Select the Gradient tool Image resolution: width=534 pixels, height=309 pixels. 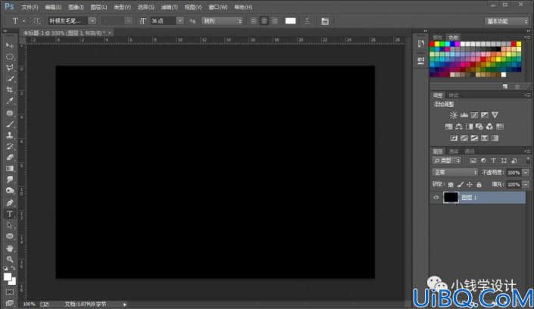pos(10,169)
